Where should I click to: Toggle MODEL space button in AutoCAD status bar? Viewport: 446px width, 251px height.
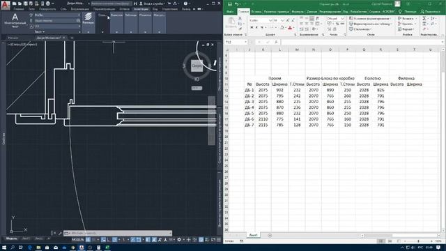click(x=77, y=240)
